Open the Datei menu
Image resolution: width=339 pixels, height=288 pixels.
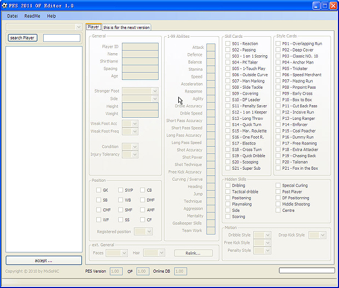13,16
